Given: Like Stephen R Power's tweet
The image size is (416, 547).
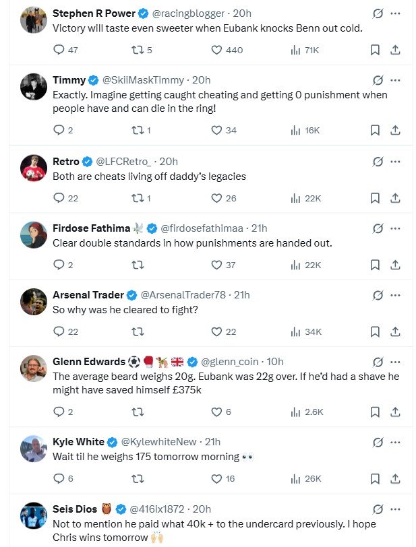Looking at the screenshot, I should point(216,50).
